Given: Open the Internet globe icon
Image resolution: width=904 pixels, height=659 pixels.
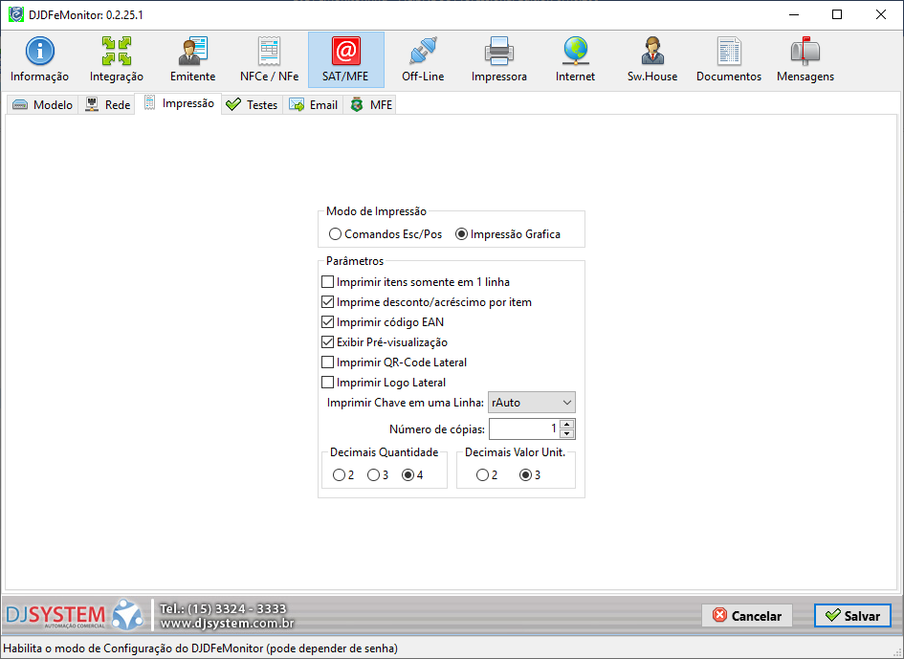Looking at the screenshot, I should (575, 59).
